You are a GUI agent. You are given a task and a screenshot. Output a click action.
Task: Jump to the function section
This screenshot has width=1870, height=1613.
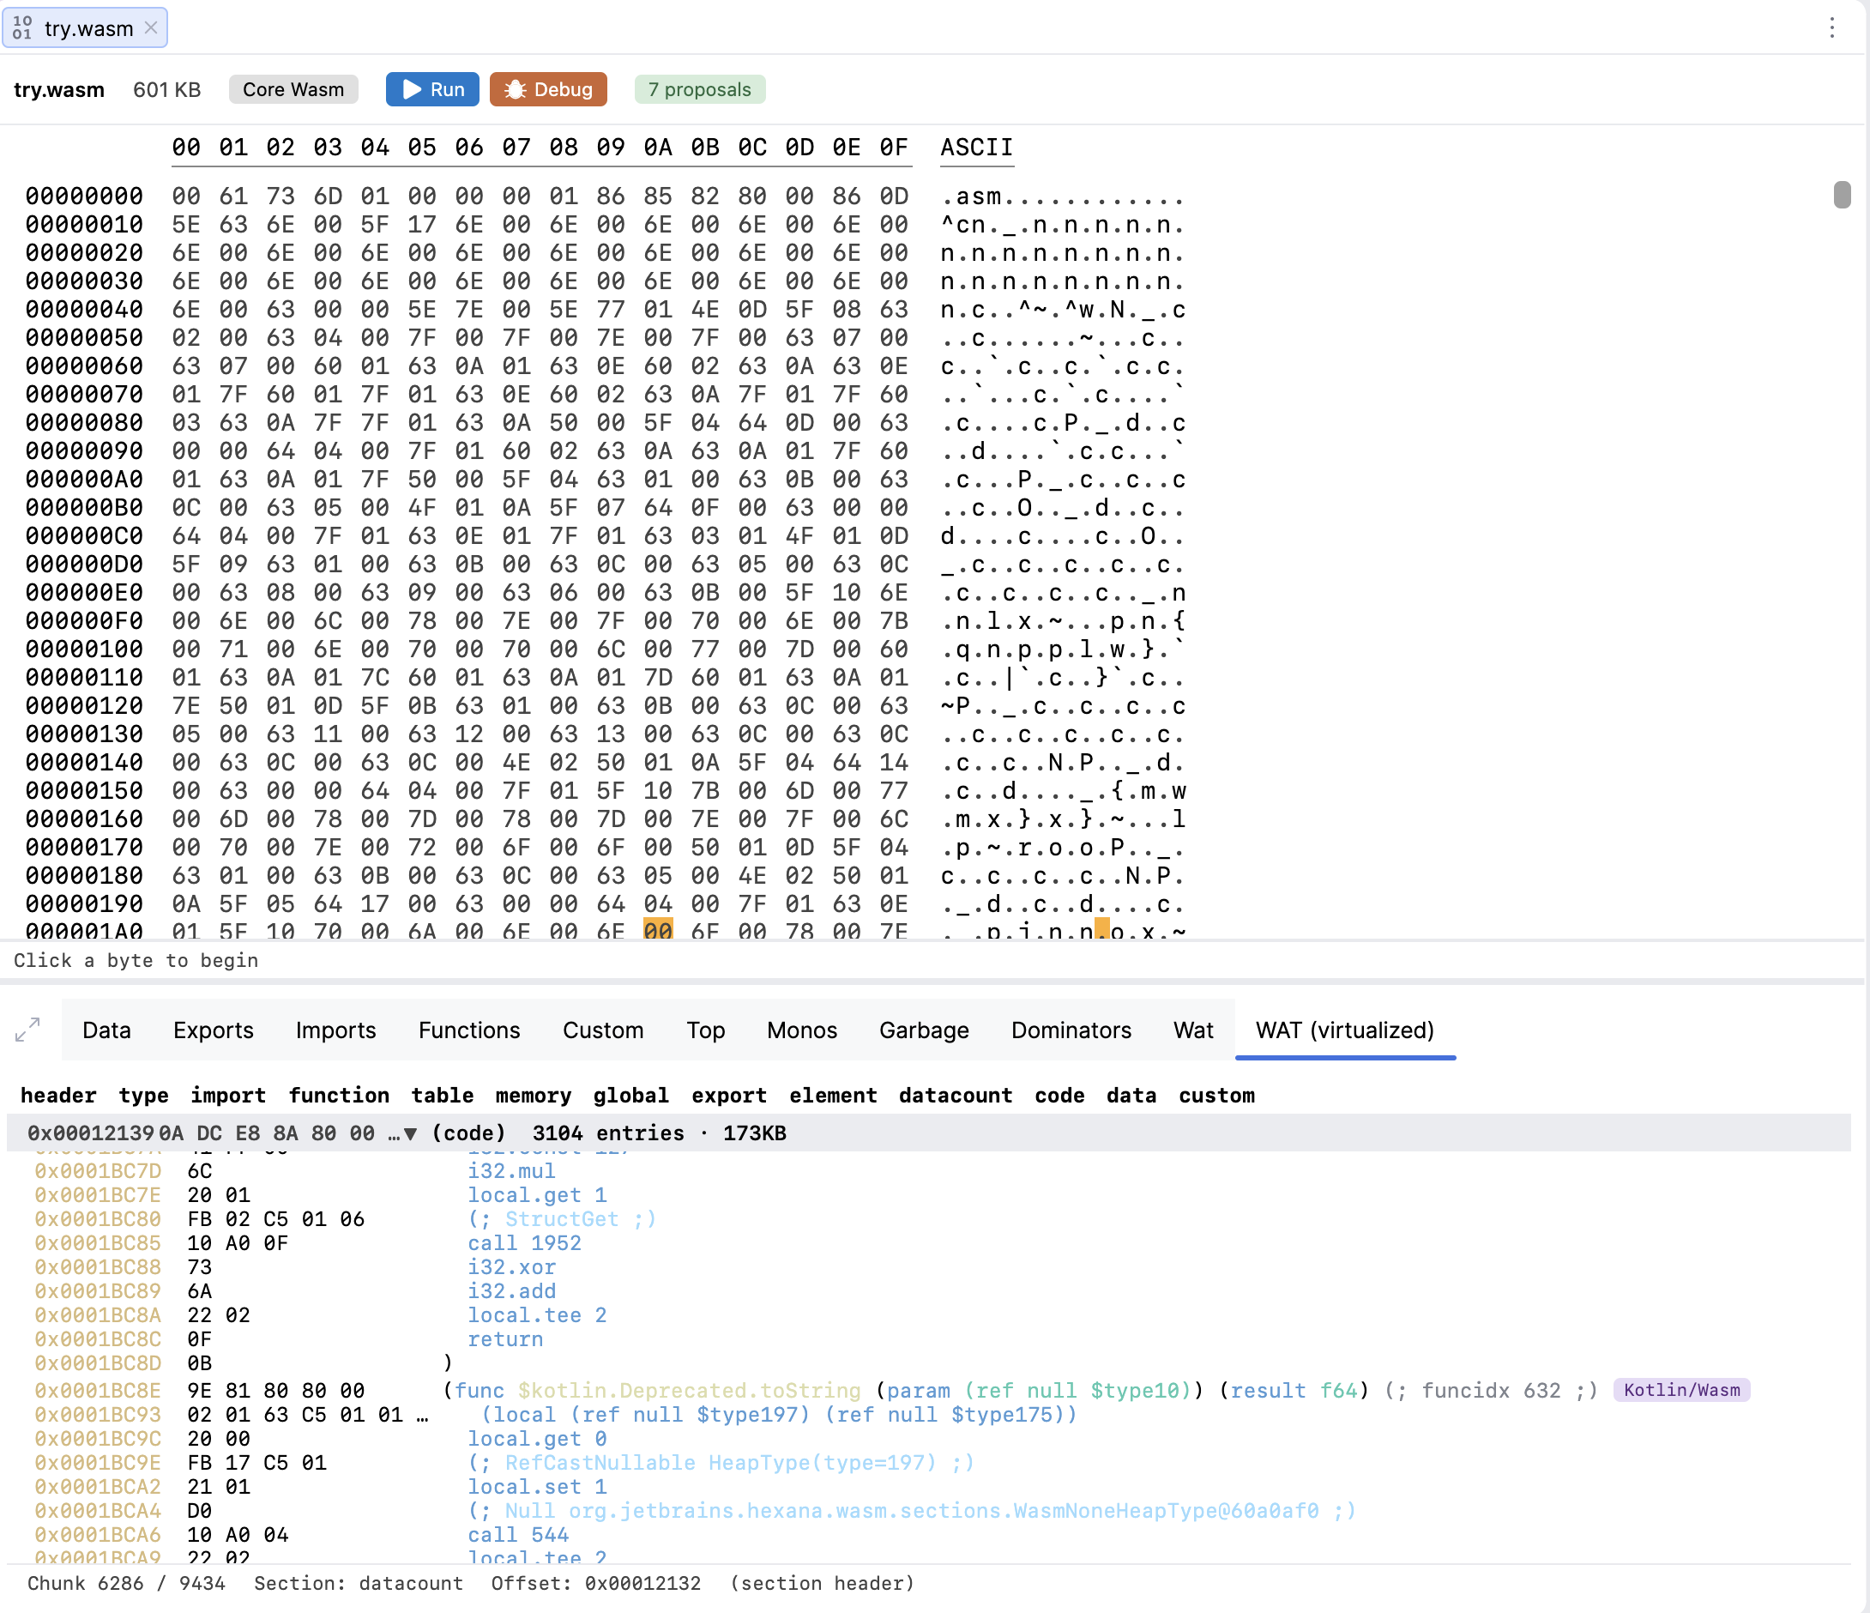coord(339,1095)
